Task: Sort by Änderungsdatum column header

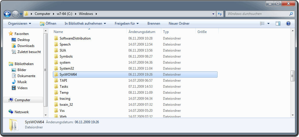Action: pos(142,32)
